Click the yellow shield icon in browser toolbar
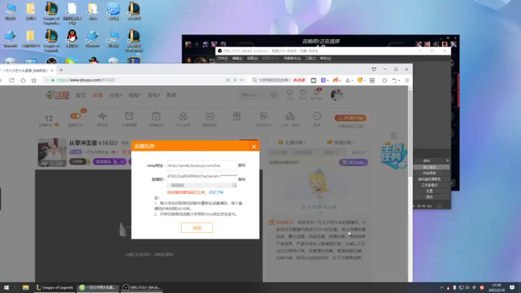Screen dimensions: 521x293 point(360,80)
